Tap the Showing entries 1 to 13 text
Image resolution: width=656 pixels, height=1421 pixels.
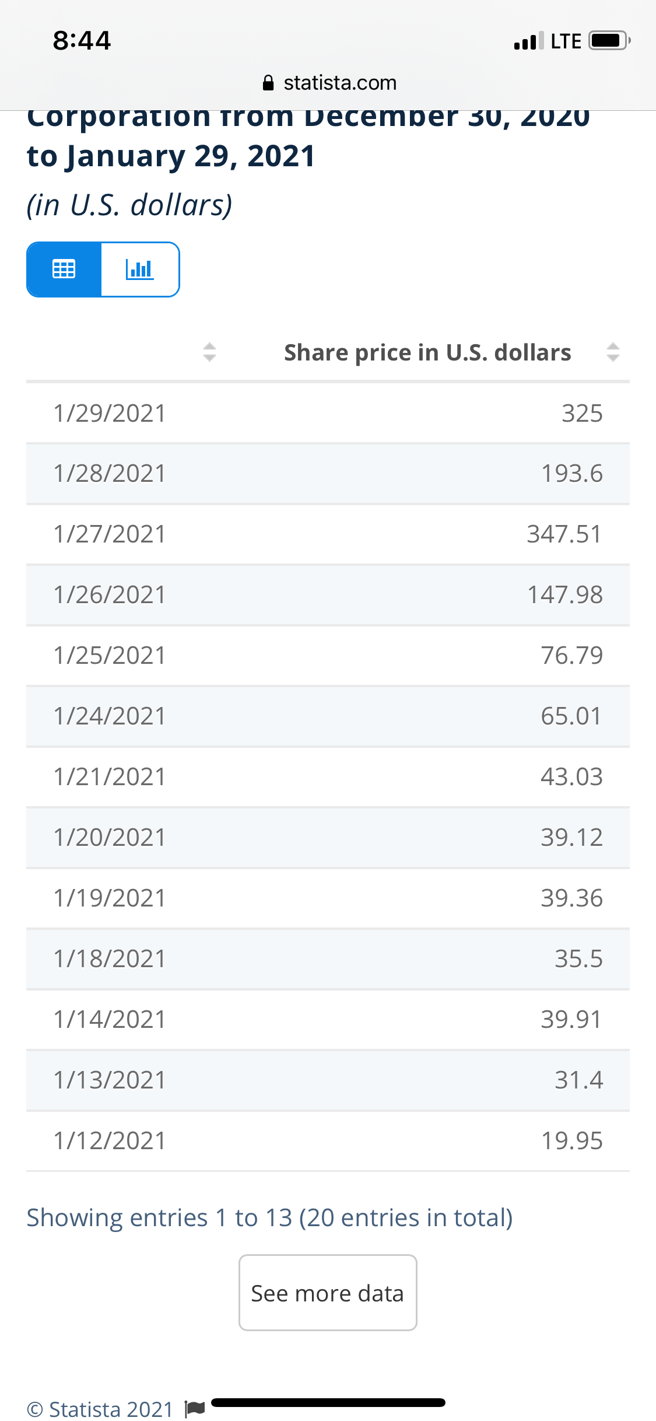click(269, 1218)
